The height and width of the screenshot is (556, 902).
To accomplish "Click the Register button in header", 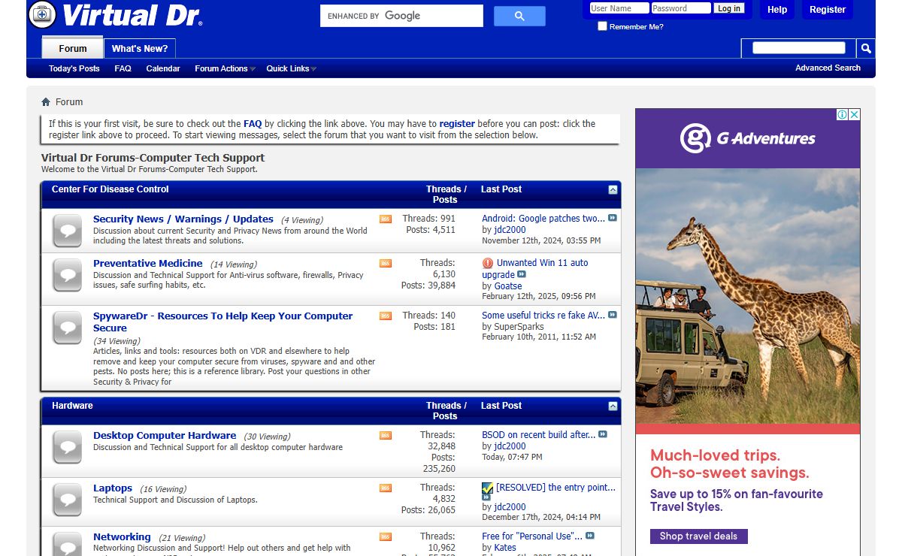I will [x=828, y=10].
